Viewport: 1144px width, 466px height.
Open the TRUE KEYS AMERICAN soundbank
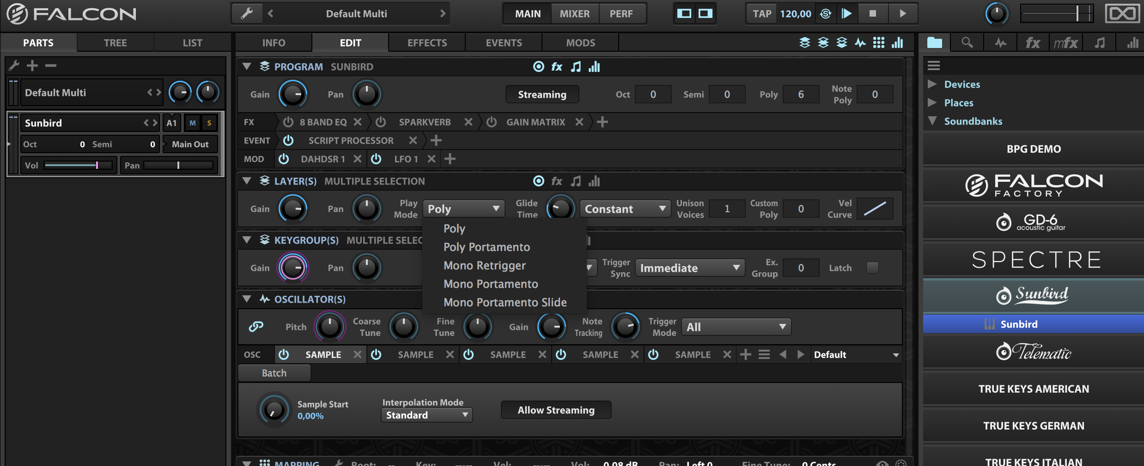pyautogui.click(x=1034, y=389)
